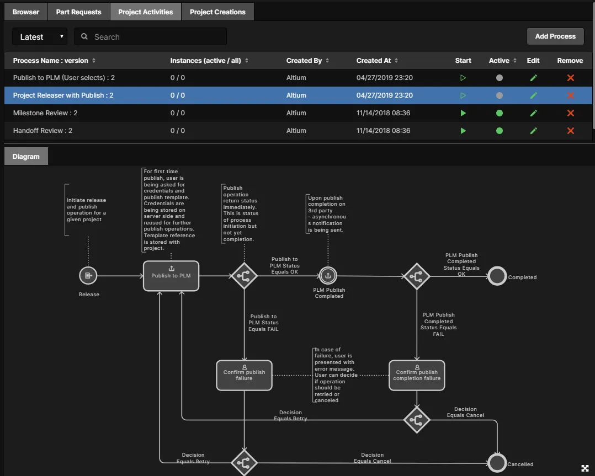Screen dimensions: 595x476
Task: Click the Publish operation return status annotation
Action: [x=241, y=213]
